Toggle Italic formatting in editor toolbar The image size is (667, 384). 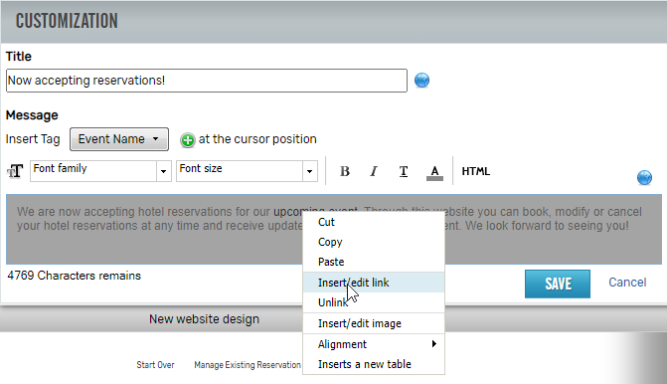(x=374, y=171)
